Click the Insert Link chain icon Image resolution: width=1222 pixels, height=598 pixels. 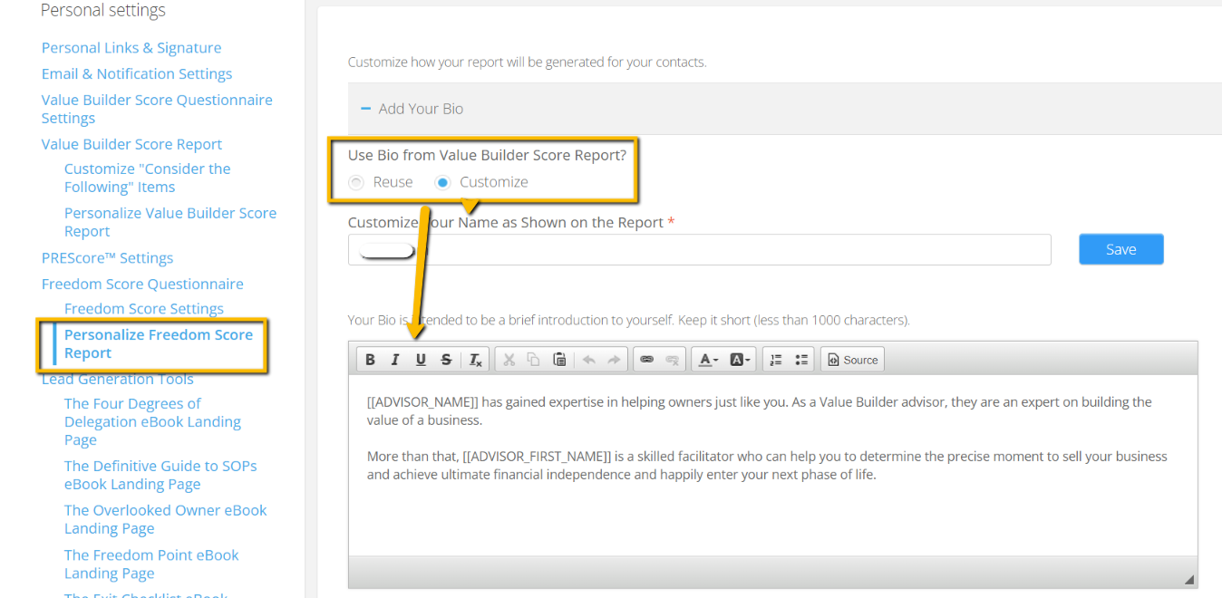[646, 360]
